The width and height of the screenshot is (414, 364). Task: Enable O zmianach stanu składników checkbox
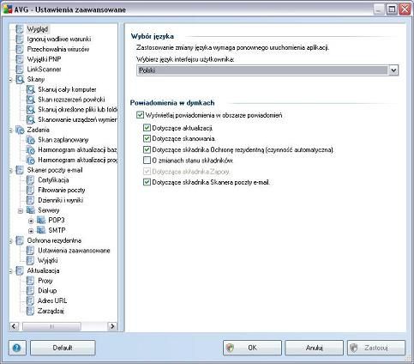tap(147, 160)
